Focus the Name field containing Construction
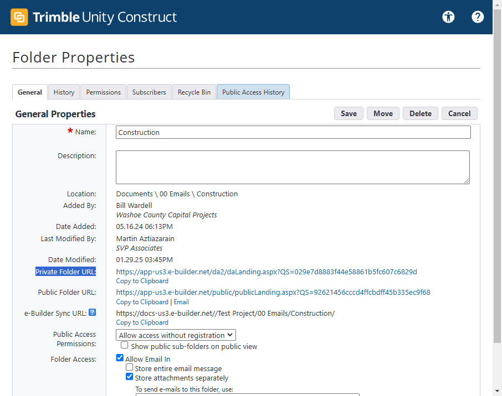The width and height of the screenshot is (502, 396). tap(293, 132)
